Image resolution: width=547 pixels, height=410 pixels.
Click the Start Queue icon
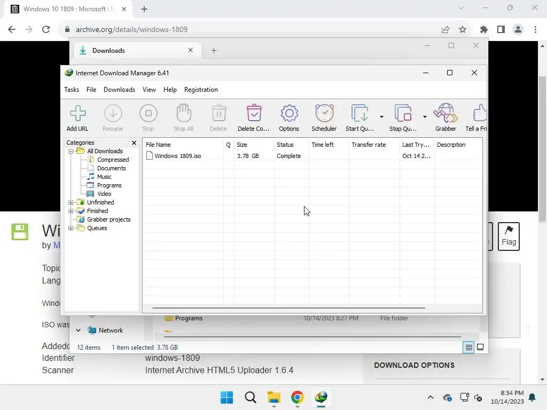(360, 117)
